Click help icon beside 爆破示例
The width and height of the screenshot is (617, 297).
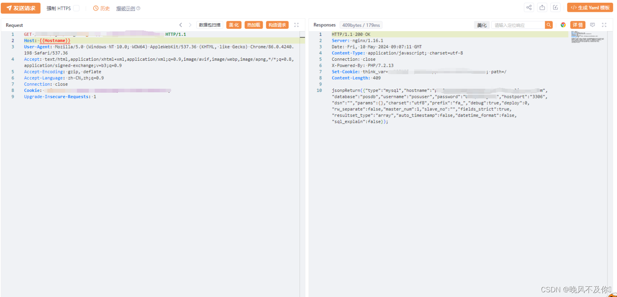138,8
